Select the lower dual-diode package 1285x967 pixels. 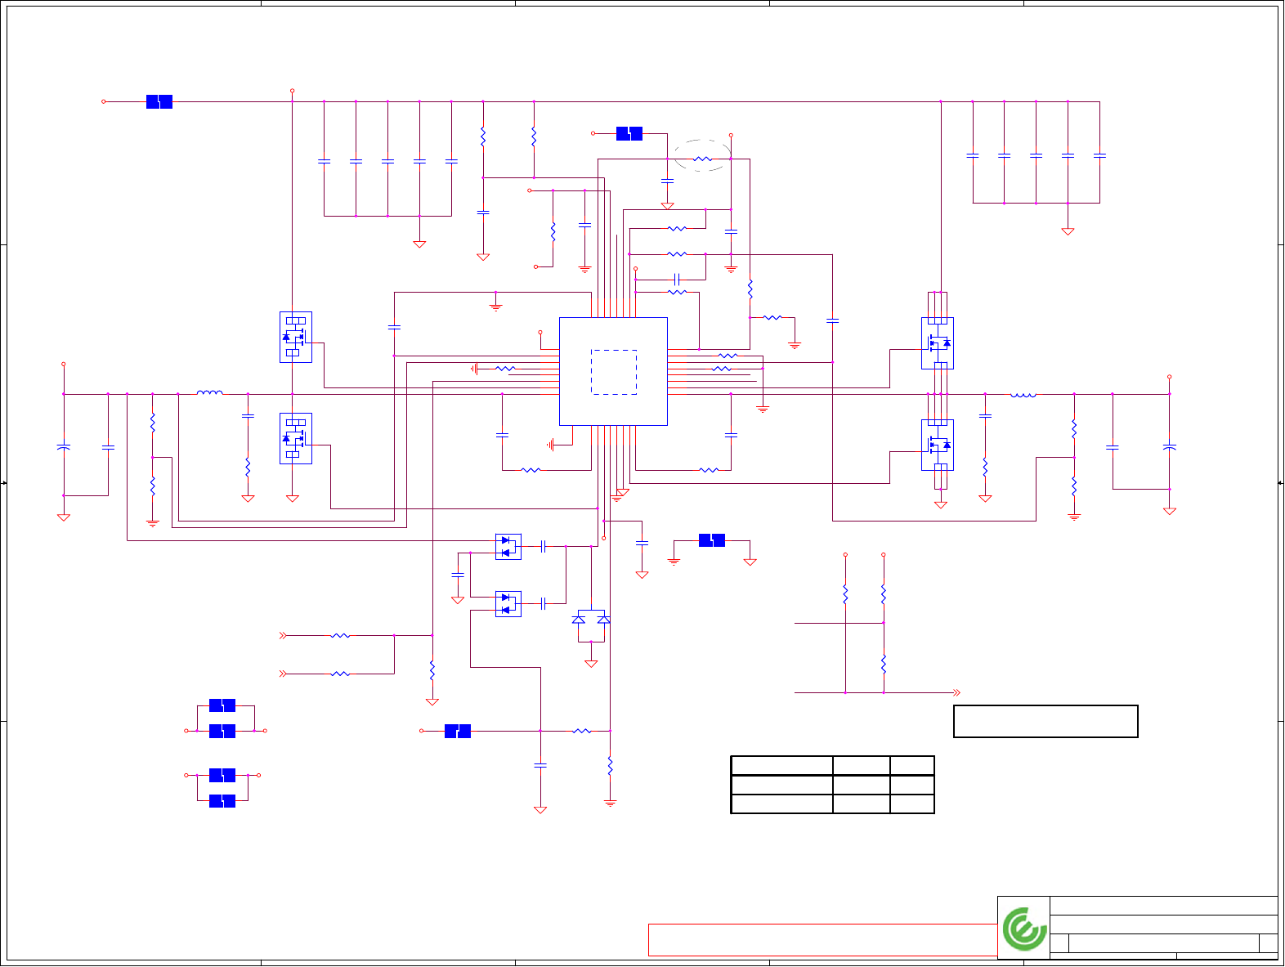508,603
